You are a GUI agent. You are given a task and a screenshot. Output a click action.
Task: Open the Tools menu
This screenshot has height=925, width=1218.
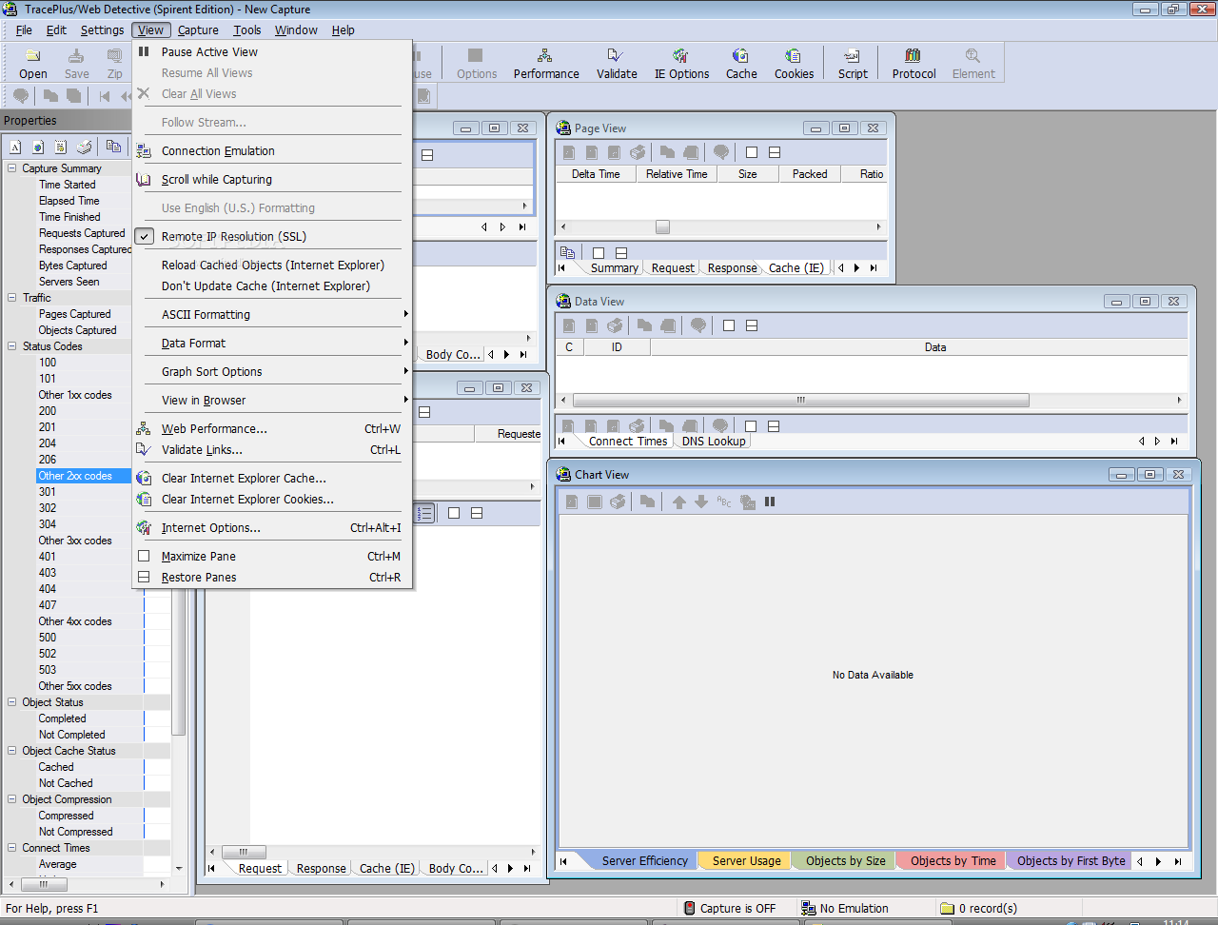pos(247,30)
